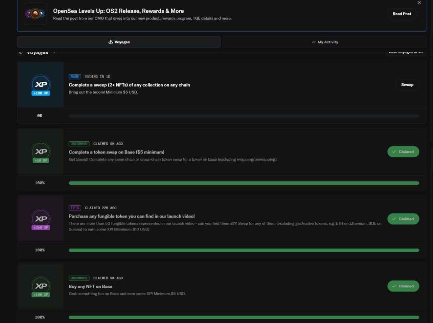The image size is (433, 323).
Task: Open 'Complete a token swap on Base' voyage title
Action: click(x=116, y=152)
